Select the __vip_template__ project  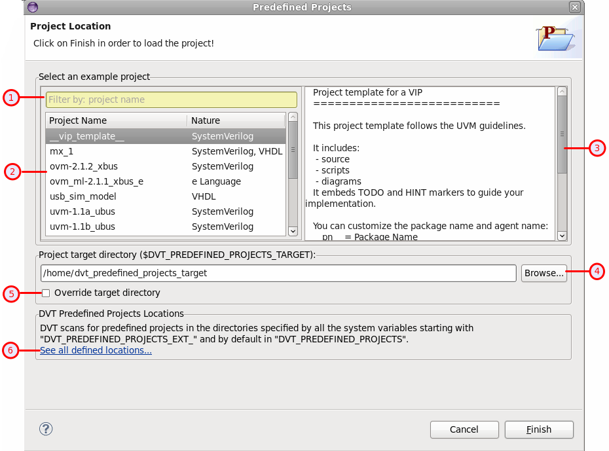click(x=86, y=136)
